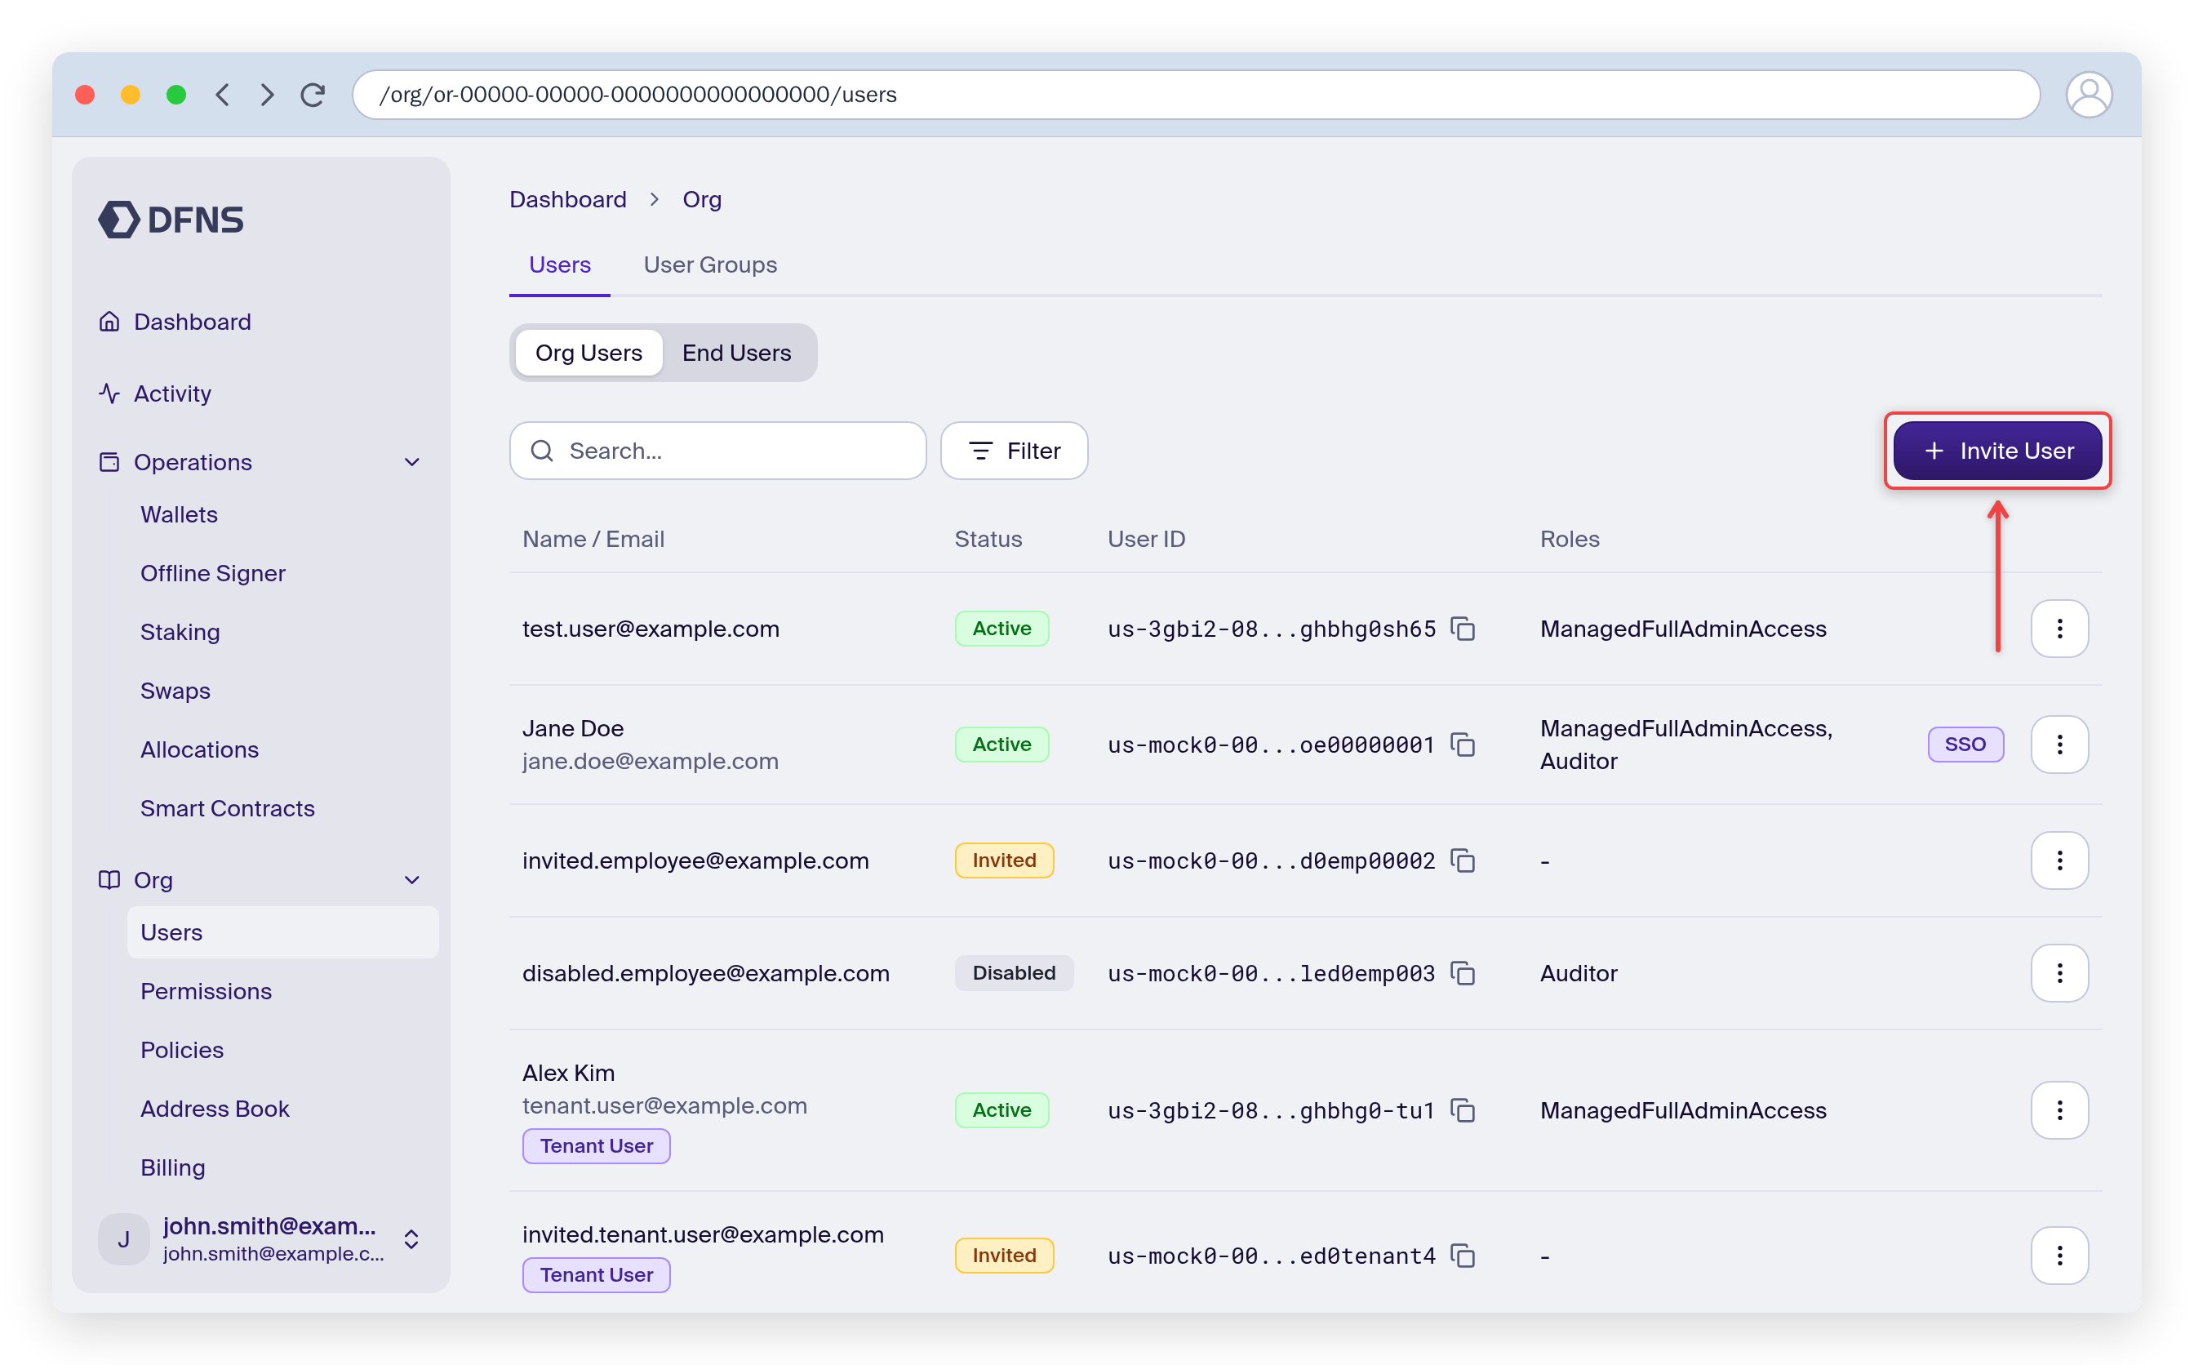This screenshot has height=1365, width=2194.
Task: Open actions menu for invited.tenant.user@example.com
Action: (x=2059, y=1256)
